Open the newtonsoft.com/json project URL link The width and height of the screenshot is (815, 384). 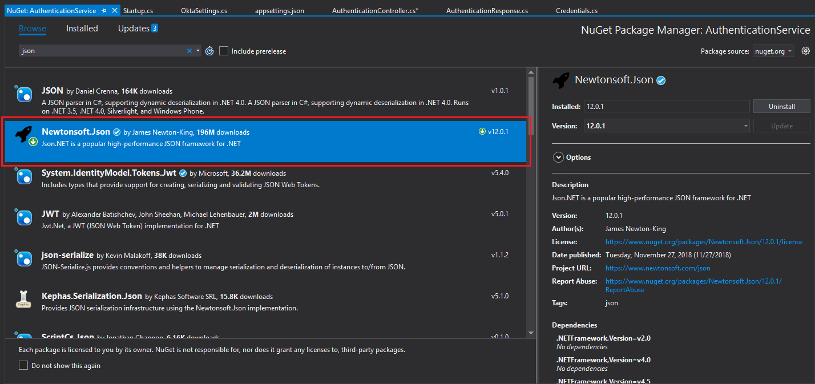click(657, 268)
